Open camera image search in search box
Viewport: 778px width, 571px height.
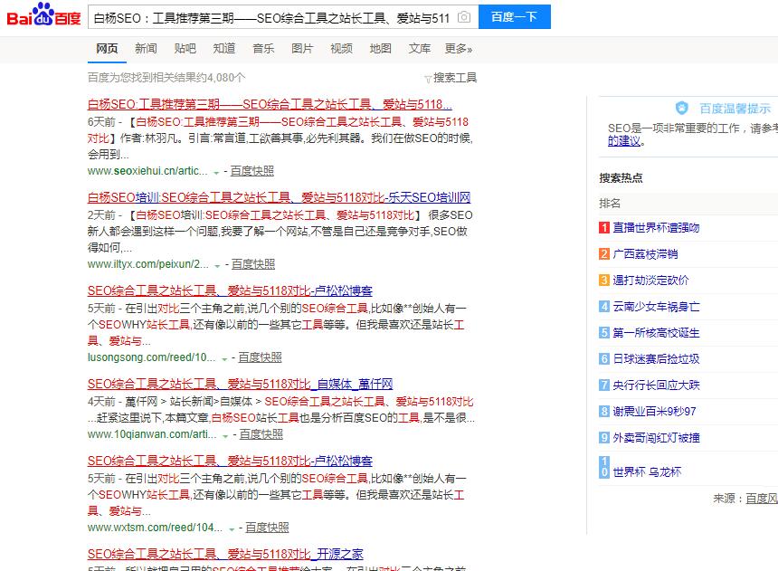tap(464, 17)
